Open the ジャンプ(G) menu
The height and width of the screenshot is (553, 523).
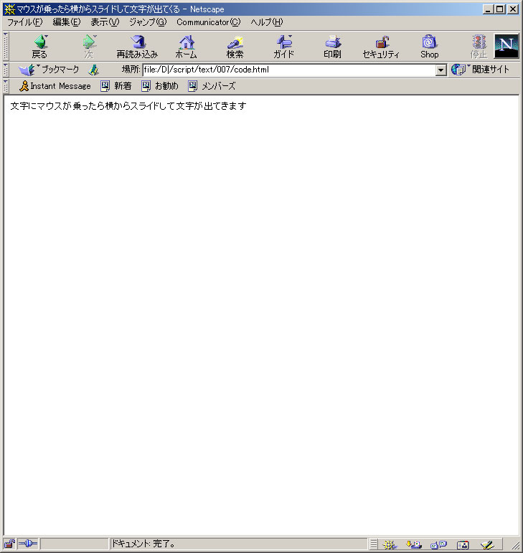pyautogui.click(x=148, y=22)
